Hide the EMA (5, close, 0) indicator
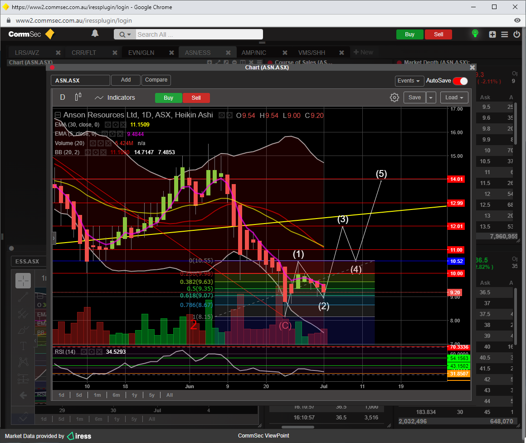 (105, 134)
